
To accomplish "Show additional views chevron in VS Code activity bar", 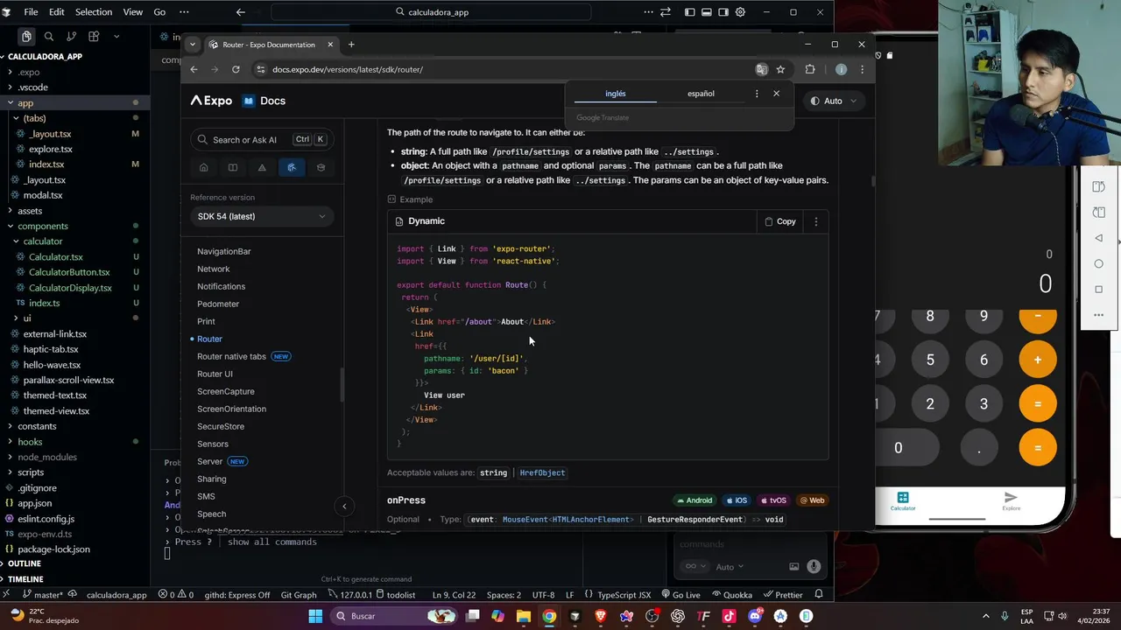I will [116, 36].
